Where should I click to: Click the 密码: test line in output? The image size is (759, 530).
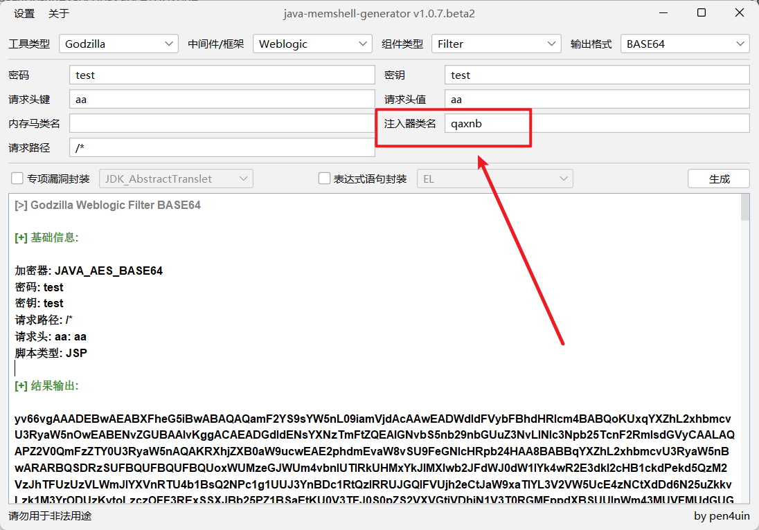pyautogui.click(x=39, y=287)
